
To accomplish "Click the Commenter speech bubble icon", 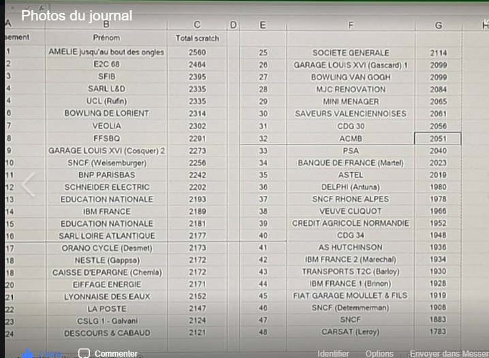I will [x=84, y=353].
